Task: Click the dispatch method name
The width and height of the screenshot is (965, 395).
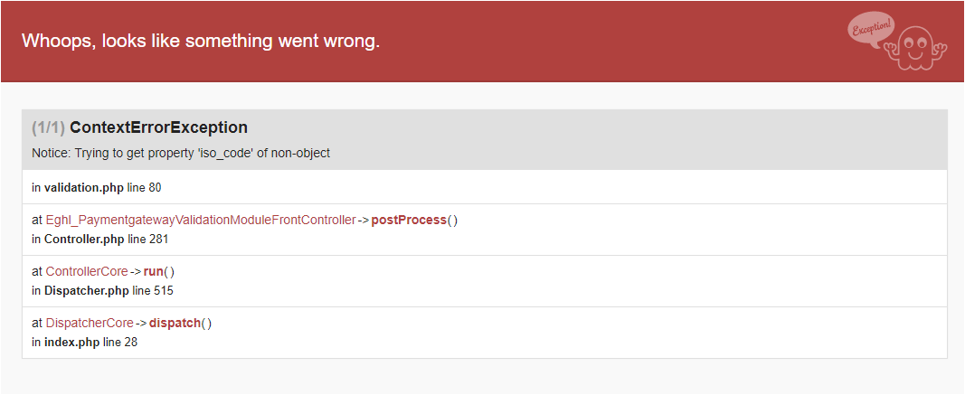Action: [175, 324]
